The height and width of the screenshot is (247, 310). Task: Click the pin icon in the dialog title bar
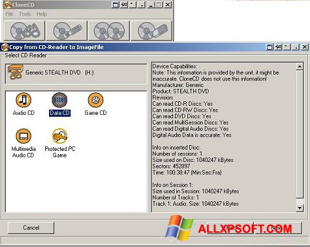(278, 47)
